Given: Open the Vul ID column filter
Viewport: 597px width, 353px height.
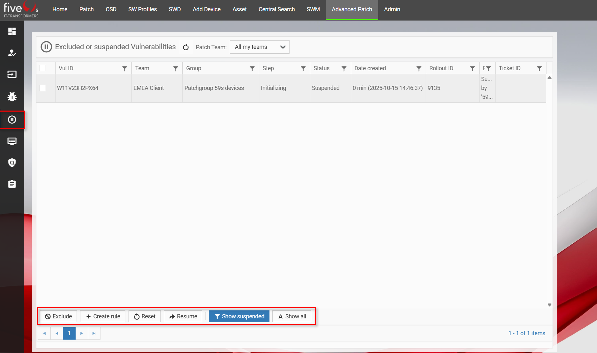Looking at the screenshot, I should point(125,68).
